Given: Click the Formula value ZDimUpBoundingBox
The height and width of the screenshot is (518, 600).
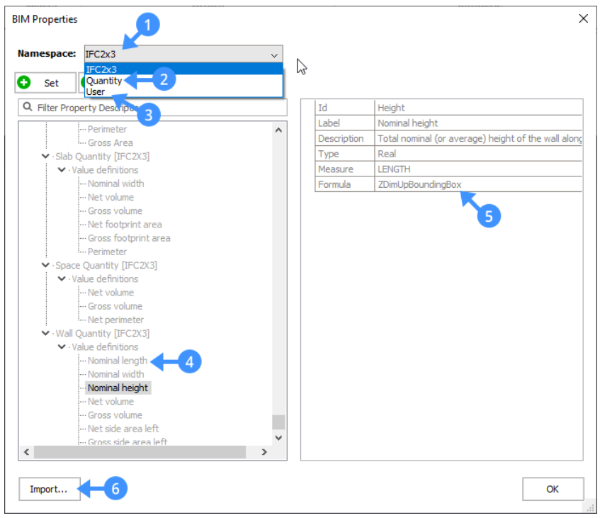Looking at the screenshot, I should click(419, 184).
